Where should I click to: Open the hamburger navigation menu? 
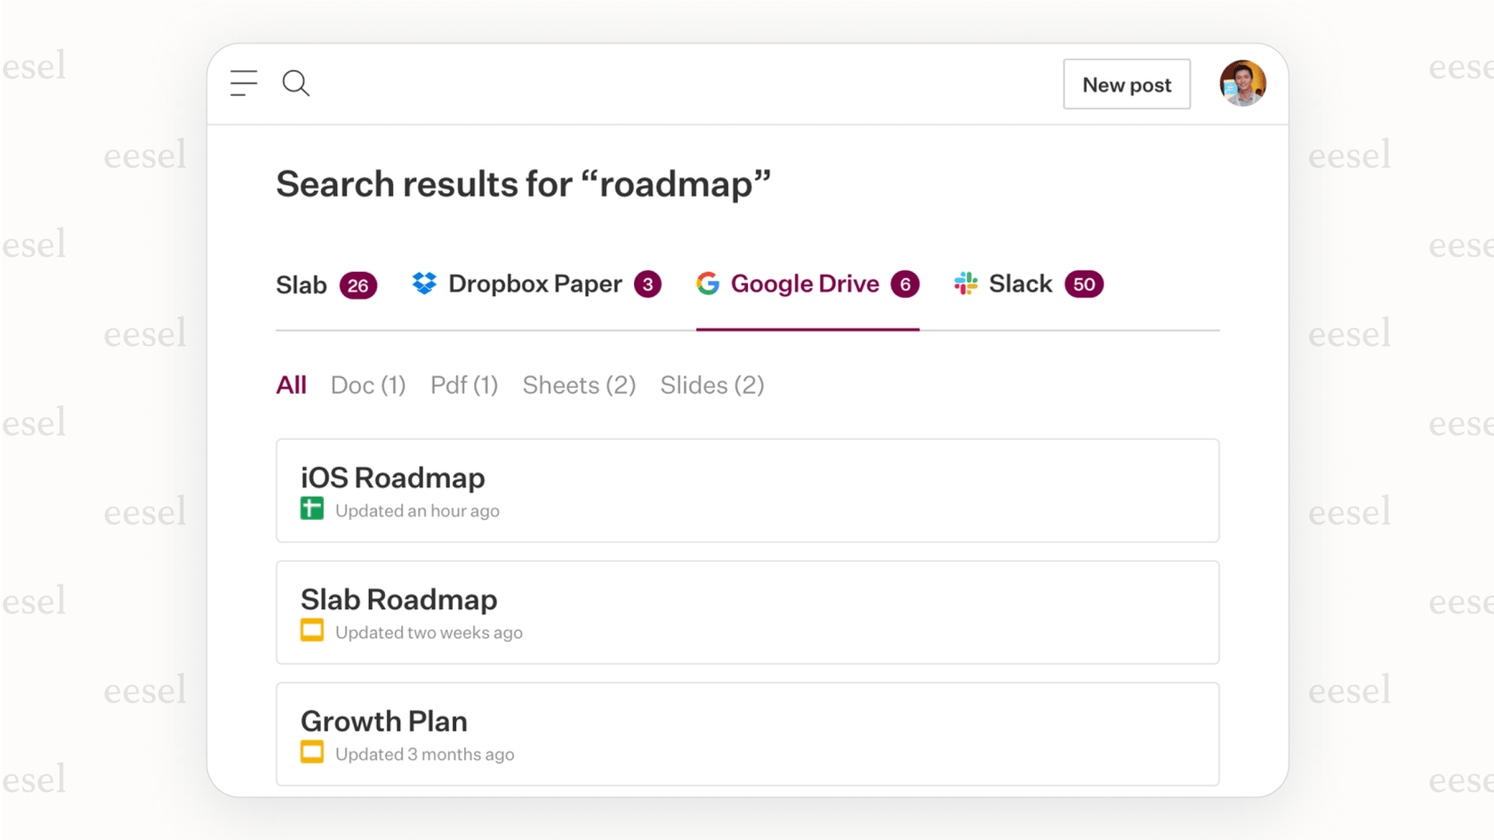(x=244, y=83)
